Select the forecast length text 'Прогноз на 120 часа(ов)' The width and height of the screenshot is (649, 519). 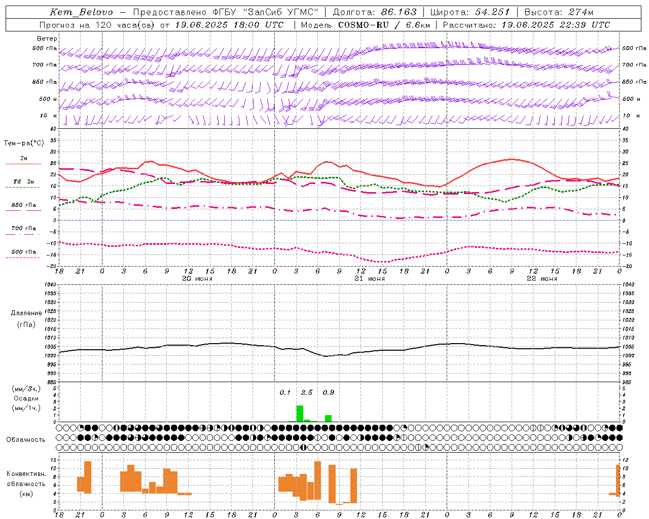coord(97,25)
